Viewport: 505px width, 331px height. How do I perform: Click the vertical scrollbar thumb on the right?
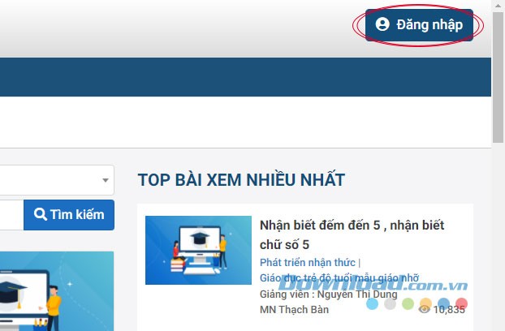[x=498, y=73]
